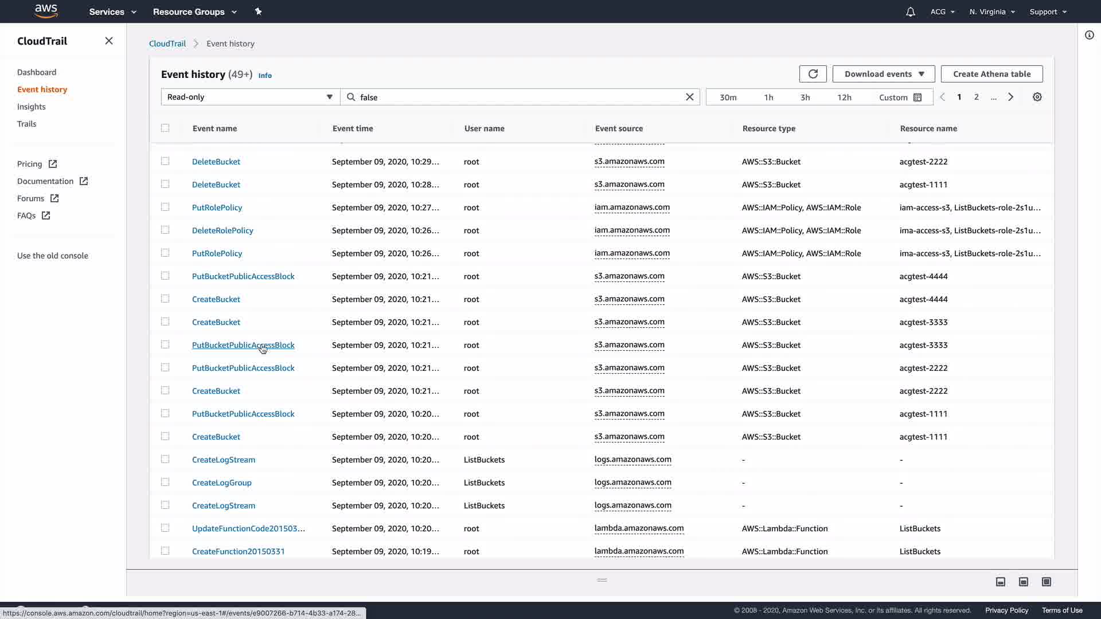This screenshot has width=1101, height=619.
Task: Go to next page arrow
Action: [x=1010, y=97]
